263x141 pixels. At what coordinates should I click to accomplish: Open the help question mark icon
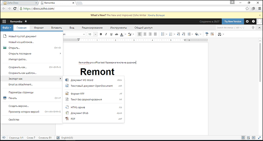click(x=253, y=21)
